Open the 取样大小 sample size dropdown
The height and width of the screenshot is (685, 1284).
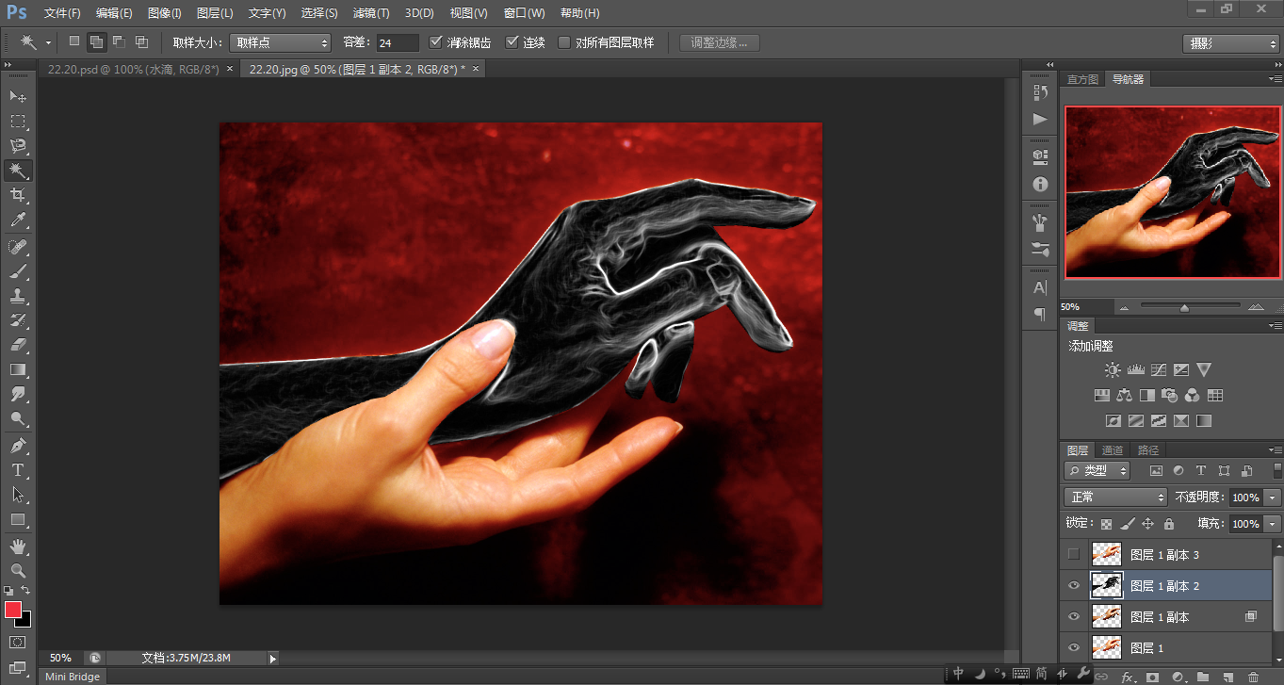tap(280, 42)
